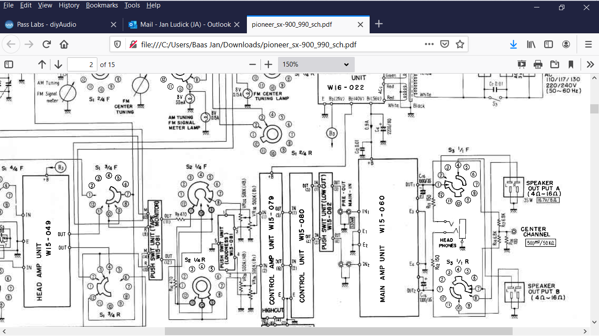The width and height of the screenshot is (599, 336).
Task: Open page actions three-dot menu
Action: click(429, 44)
